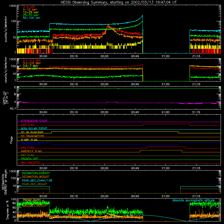Click the dim AAZ_FLAG label
This screenshot has height=224, width=224.
coord(27,155)
